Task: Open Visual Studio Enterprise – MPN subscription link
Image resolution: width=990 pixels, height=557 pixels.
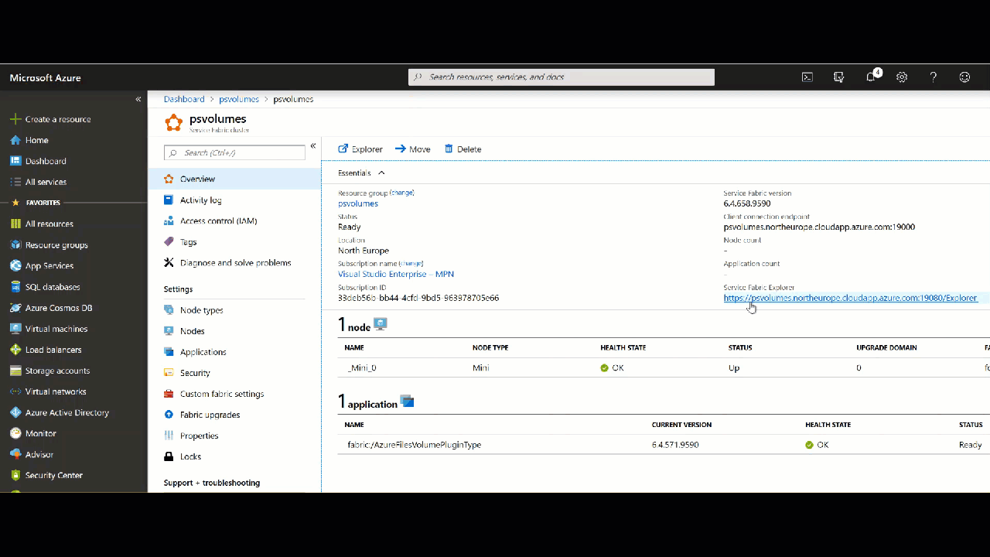Action: pyautogui.click(x=396, y=274)
